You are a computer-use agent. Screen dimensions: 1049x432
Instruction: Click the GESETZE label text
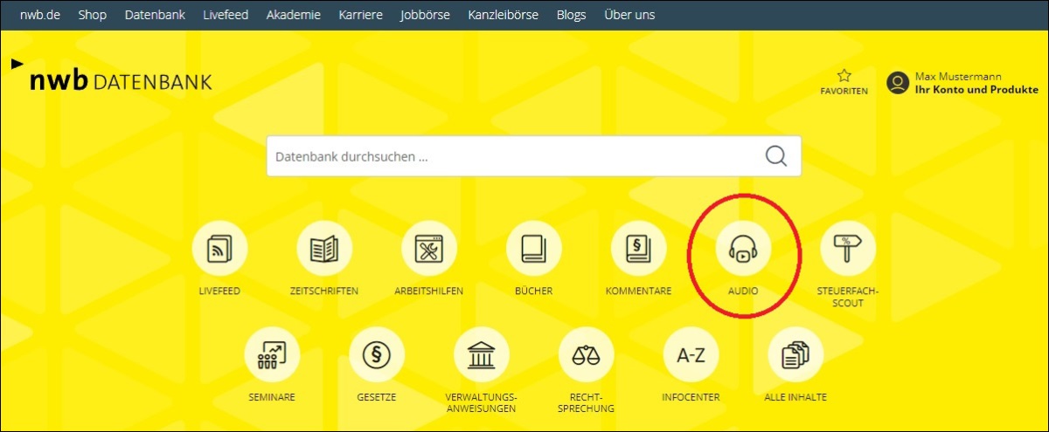pyautogui.click(x=377, y=397)
